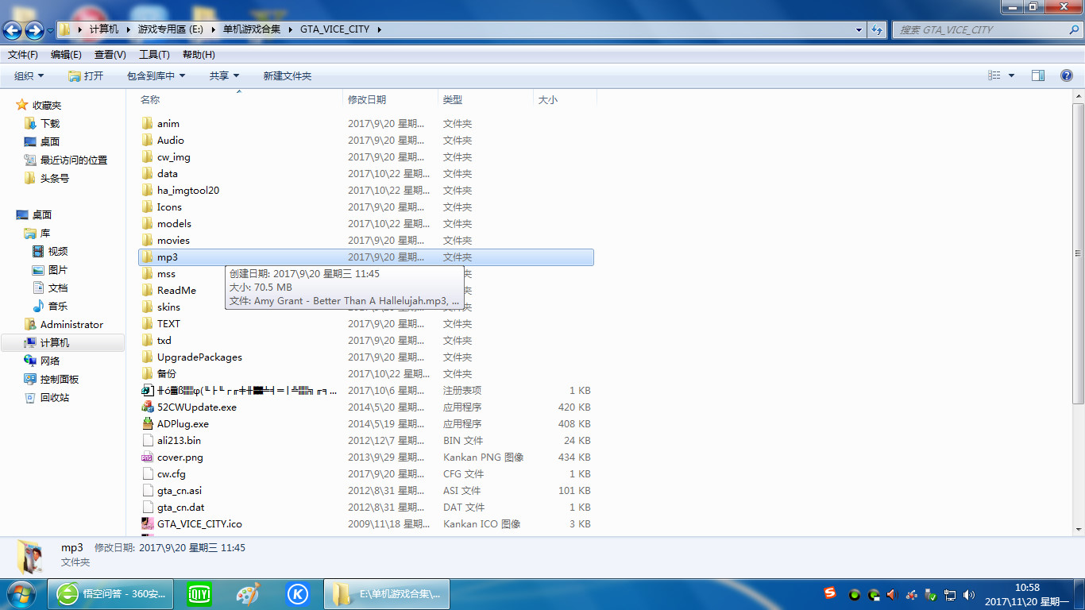Click the Back navigation arrow button
1085x610 pixels.
pyautogui.click(x=12, y=30)
